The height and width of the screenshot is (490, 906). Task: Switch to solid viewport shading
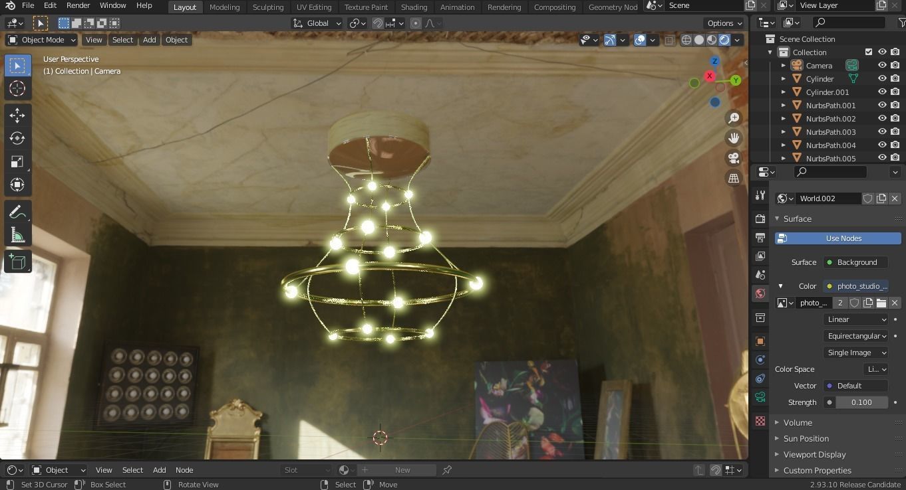699,40
